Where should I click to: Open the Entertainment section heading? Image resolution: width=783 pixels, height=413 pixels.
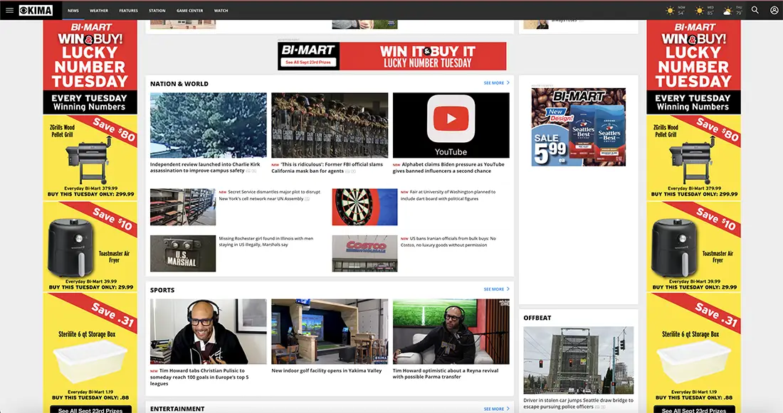[x=177, y=409]
